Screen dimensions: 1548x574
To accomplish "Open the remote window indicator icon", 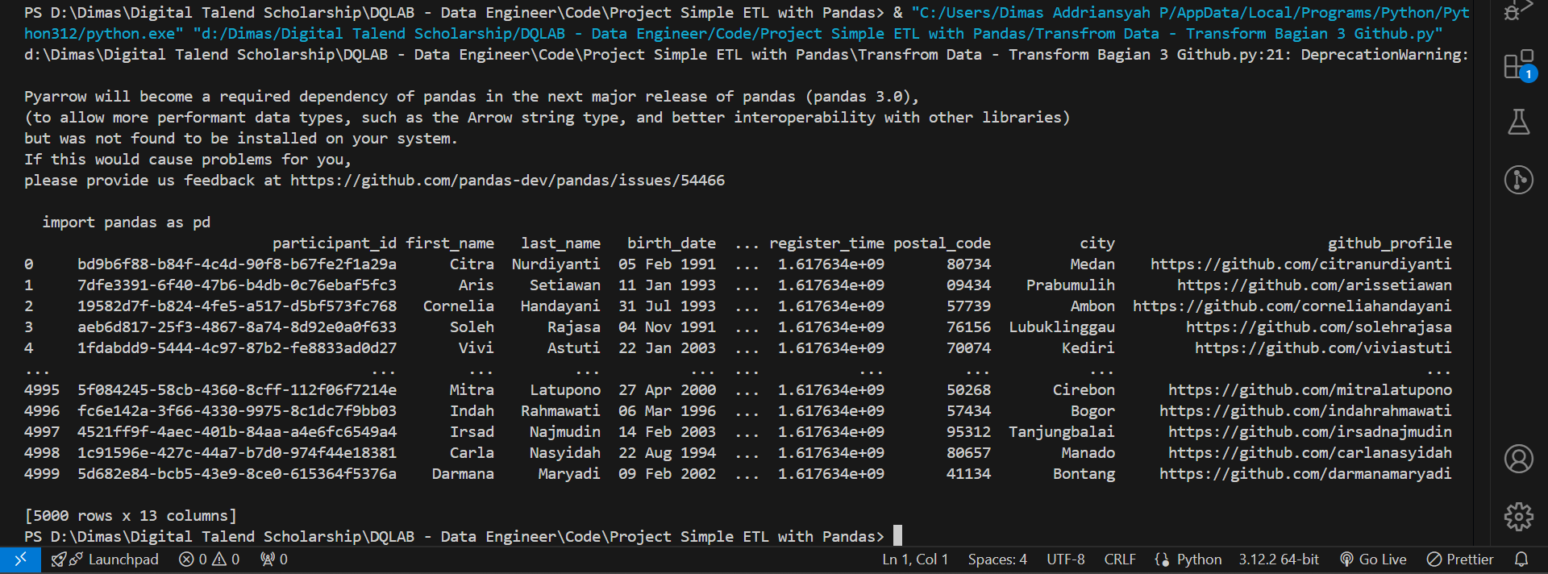I will point(20,559).
